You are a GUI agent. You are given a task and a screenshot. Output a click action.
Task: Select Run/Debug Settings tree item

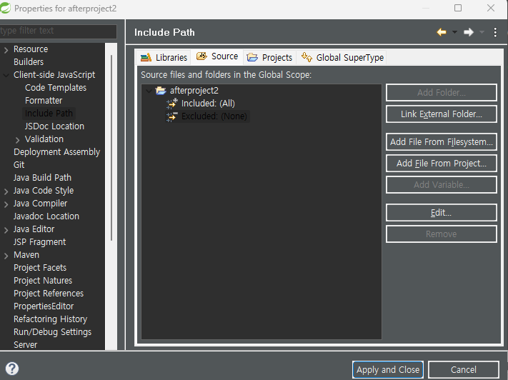[x=52, y=332]
